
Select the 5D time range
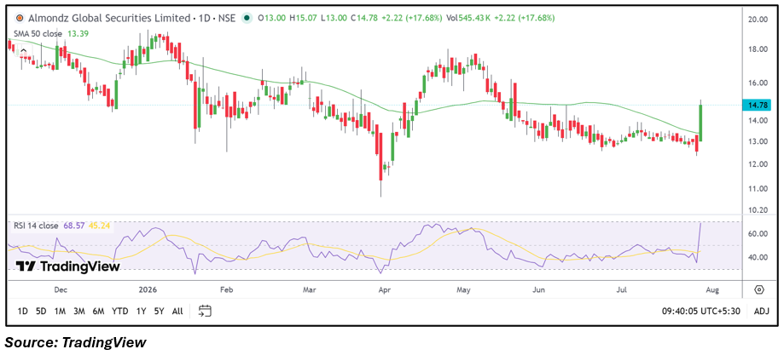pyautogui.click(x=41, y=311)
